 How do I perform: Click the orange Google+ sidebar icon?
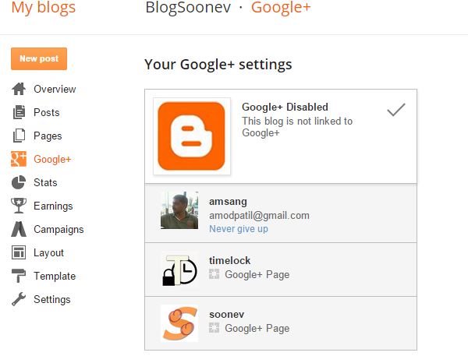(x=19, y=159)
